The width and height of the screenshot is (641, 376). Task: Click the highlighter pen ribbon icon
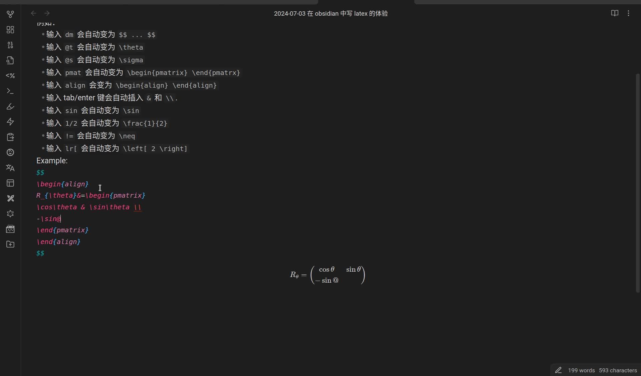click(x=10, y=106)
